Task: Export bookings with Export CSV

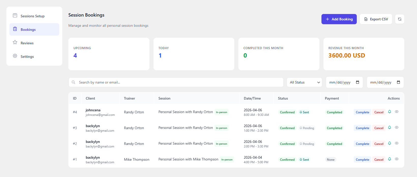Action: tap(376, 19)
